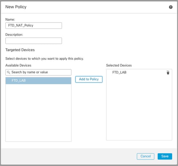Save the new NAT policy
Viewport: 178px width, 166px height.
tap(165, 156)
